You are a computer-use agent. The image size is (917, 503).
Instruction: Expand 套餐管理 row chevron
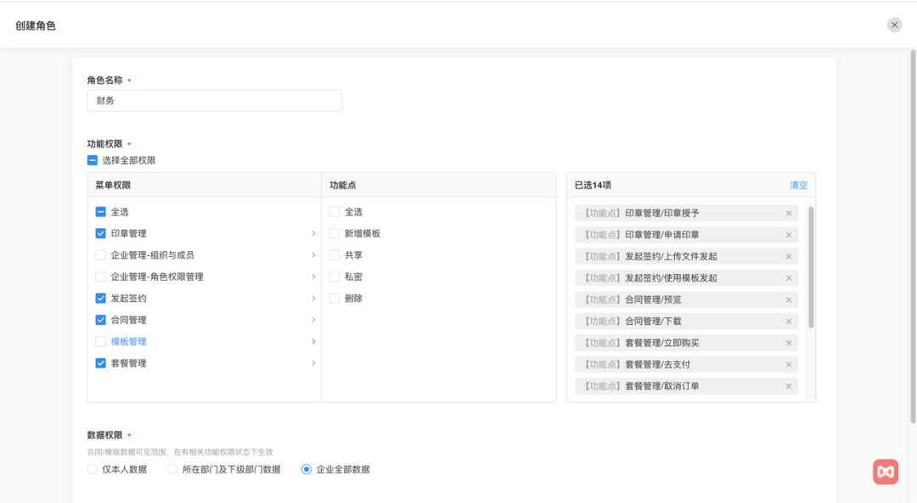pos(313,363)
